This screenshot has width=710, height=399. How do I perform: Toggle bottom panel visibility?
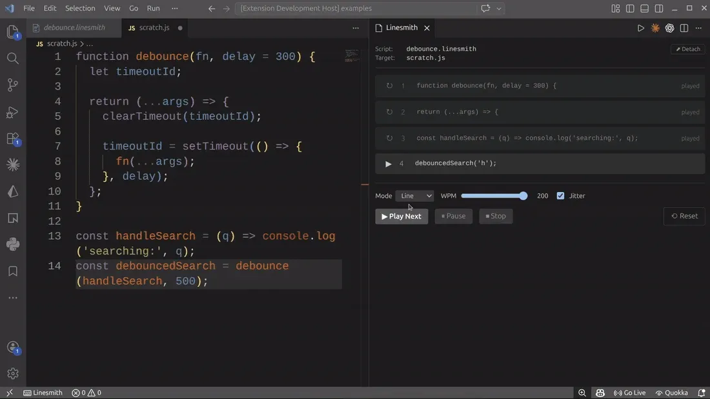pyautogui.click(x=644, y=8)
